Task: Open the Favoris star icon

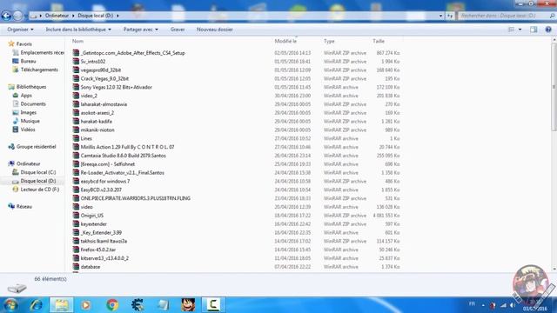Action: pyautogui.click(x=11, y=43)
